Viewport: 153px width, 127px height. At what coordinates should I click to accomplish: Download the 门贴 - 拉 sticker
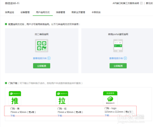[60, 116]
